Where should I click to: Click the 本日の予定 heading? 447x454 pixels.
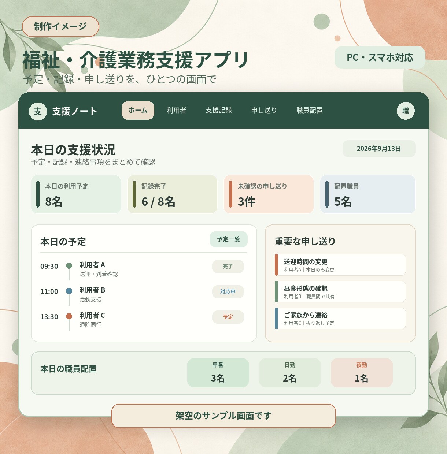63,242
